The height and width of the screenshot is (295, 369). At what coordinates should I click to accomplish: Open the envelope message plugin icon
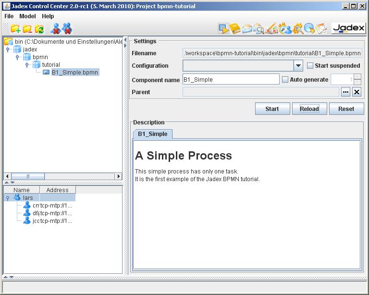(247, 29)
